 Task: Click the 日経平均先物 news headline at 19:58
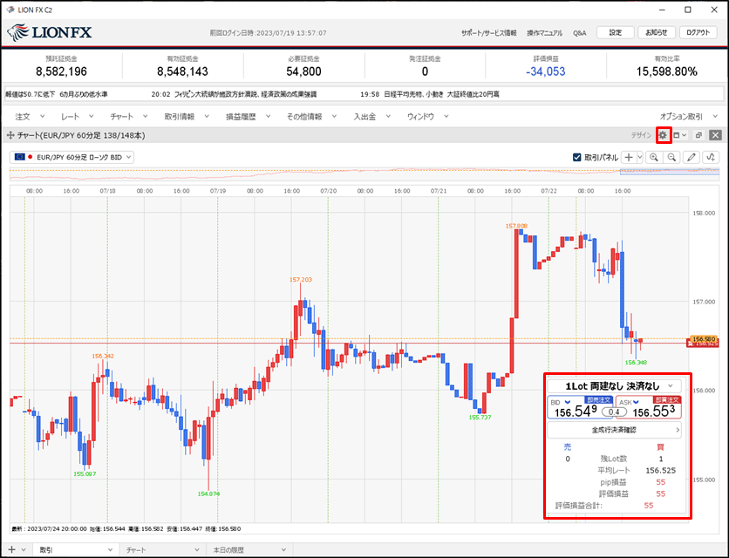click(442, 94)
